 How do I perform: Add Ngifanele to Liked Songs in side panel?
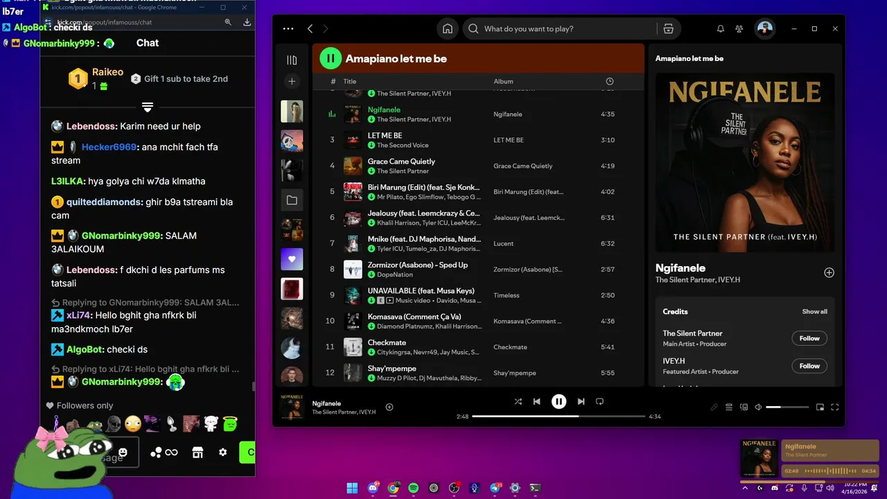(829, 272)
